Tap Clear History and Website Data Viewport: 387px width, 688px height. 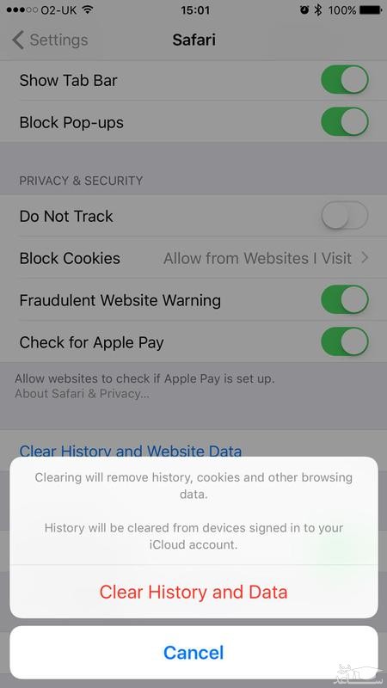coord(131,451)
